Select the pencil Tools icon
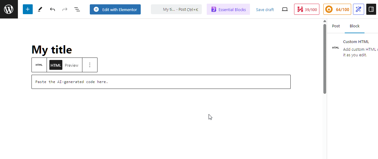Image resolution: width=378 pixels, height=159 pixels. pos(40,10)
